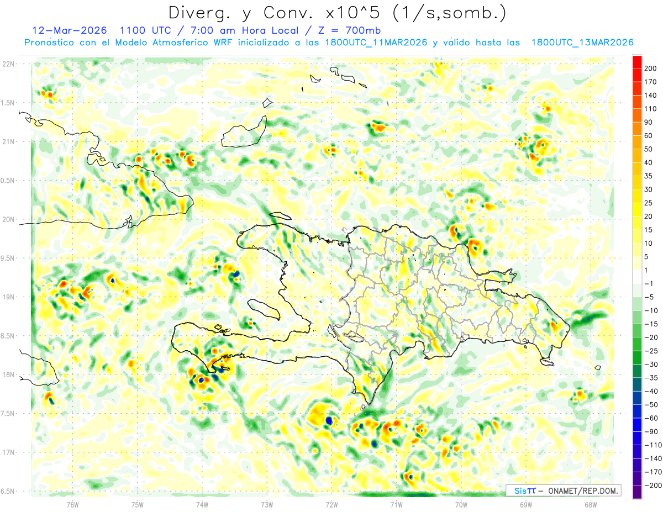This screenshot has height=512, width=663.
Task: Click the colorbar value -140
Action: click(654, 458)
